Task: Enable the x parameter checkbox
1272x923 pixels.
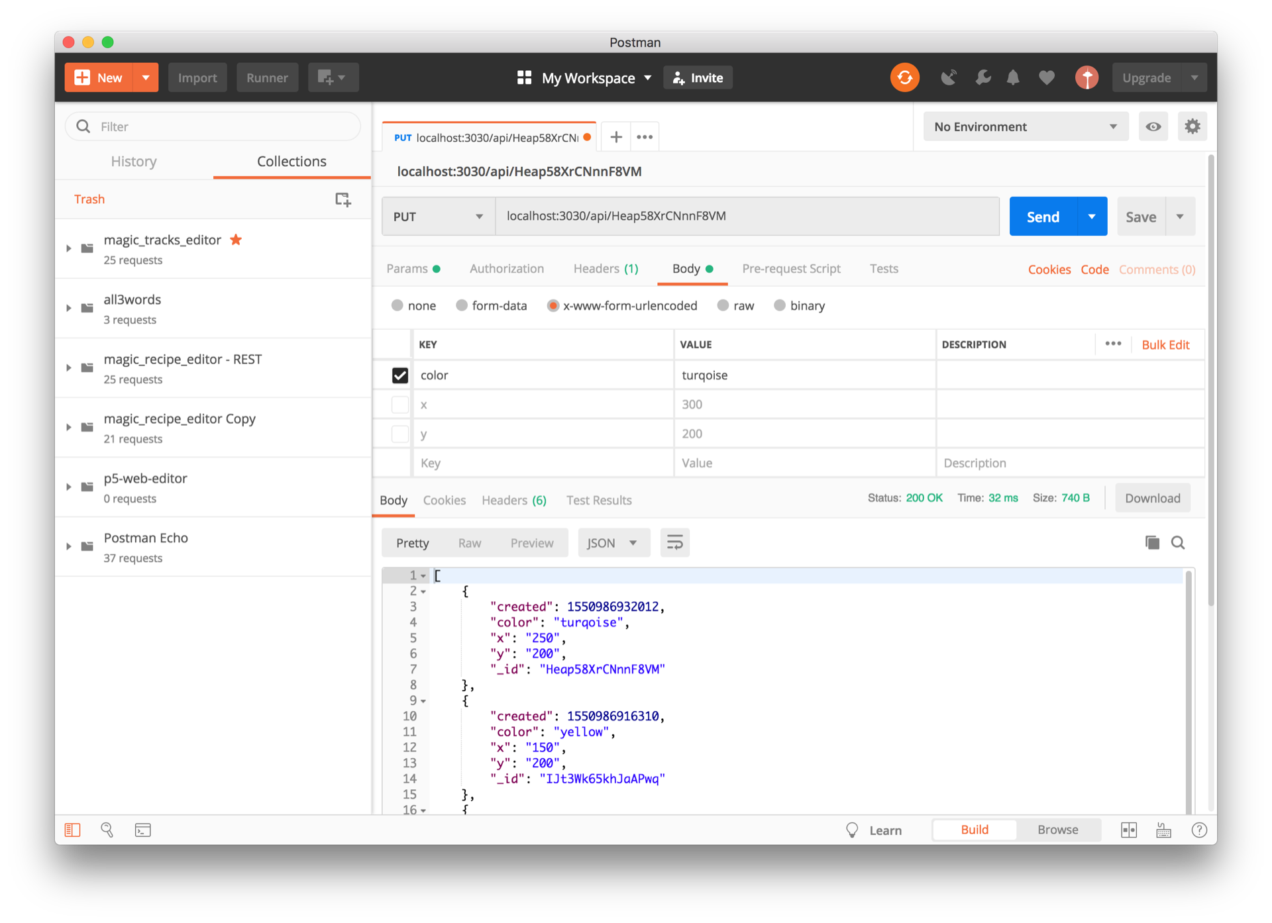Action: click(400, 405)
